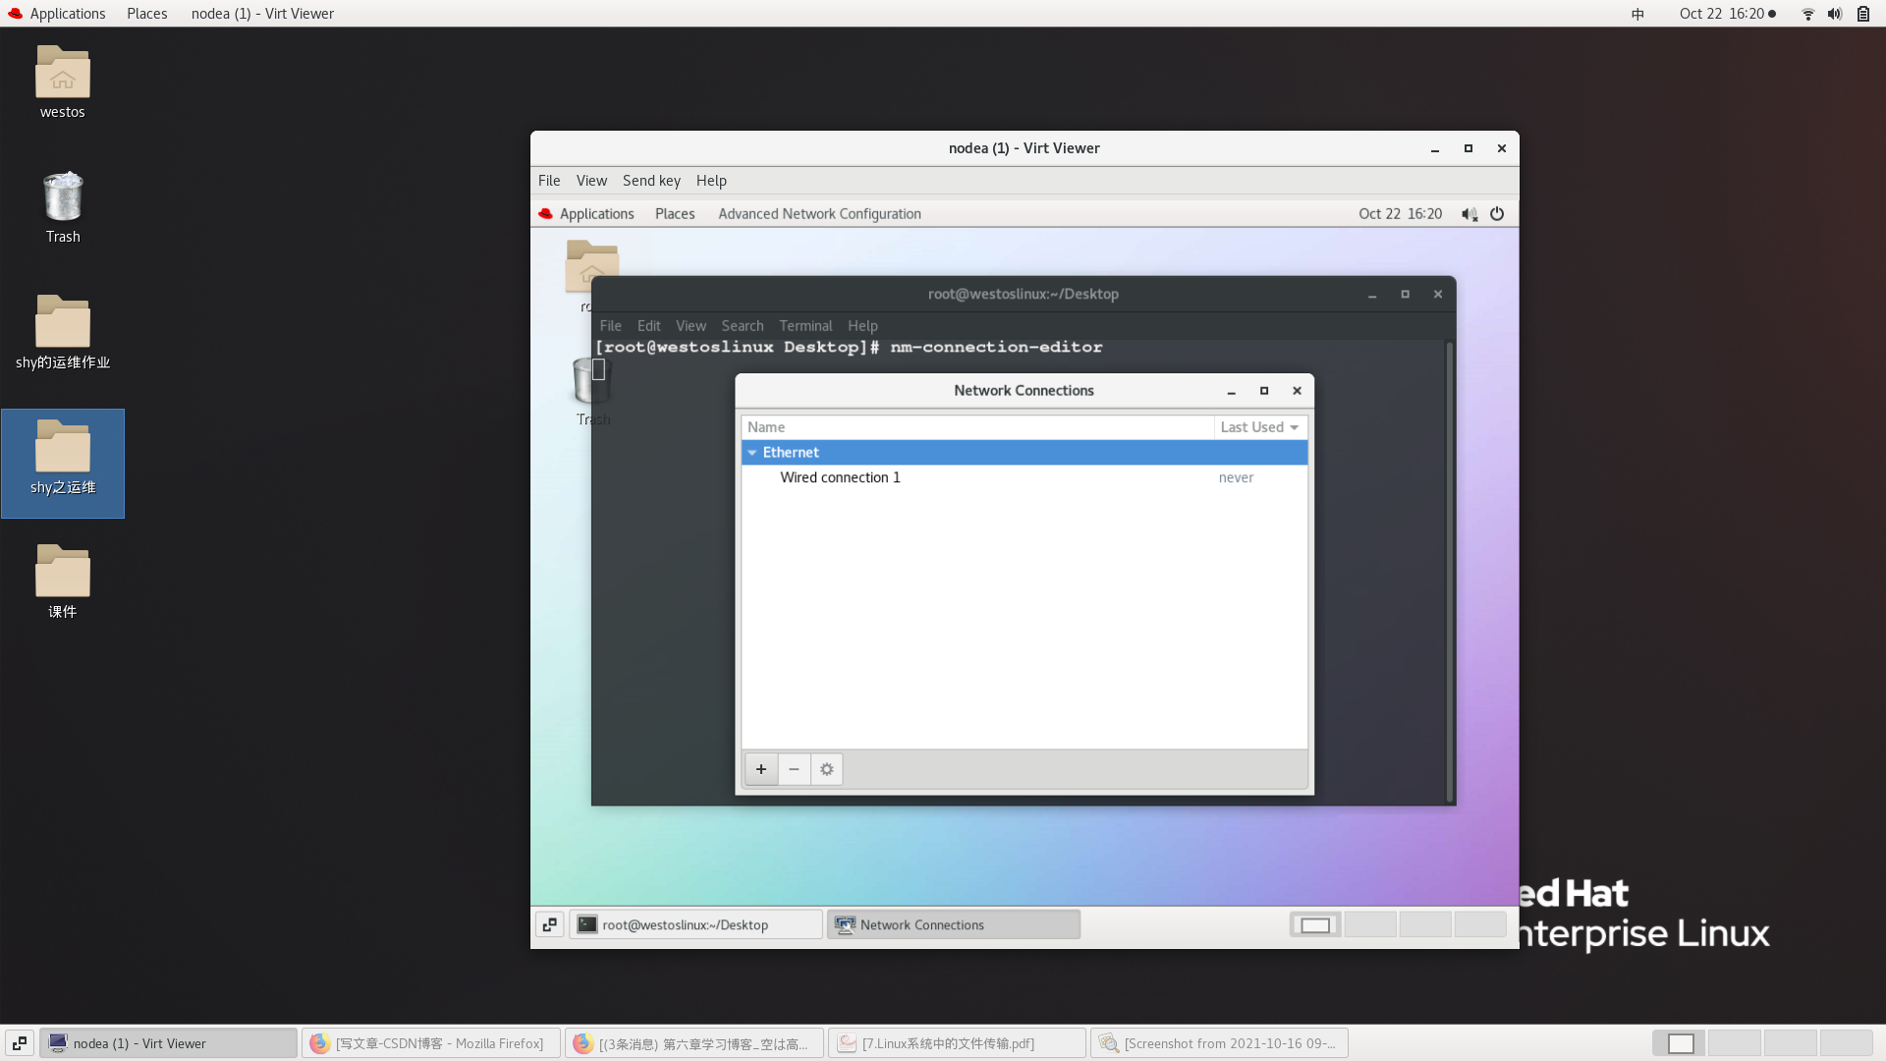Viewport: 1886px width, 1061px height.
Task: Open terminal Search menu
Action: point(742,326)
